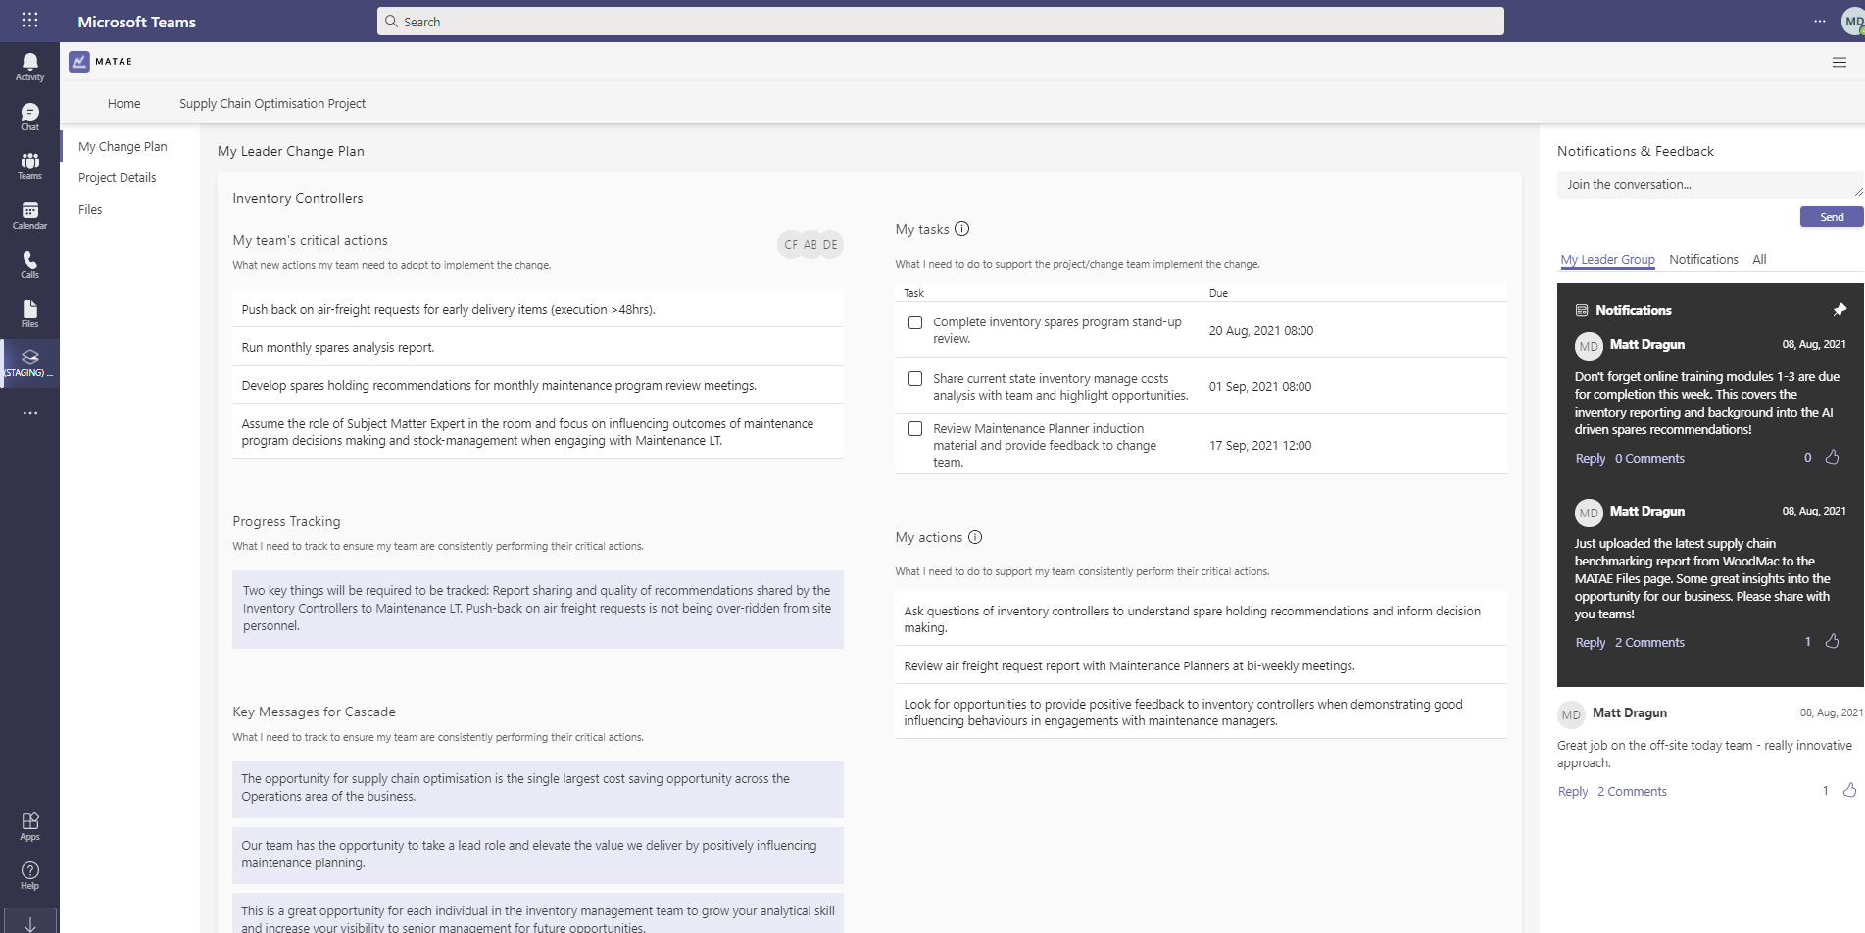1865x933 pixels.
Task: Open the Microsoft 365 app launcher grid
Action: (28, 21)
